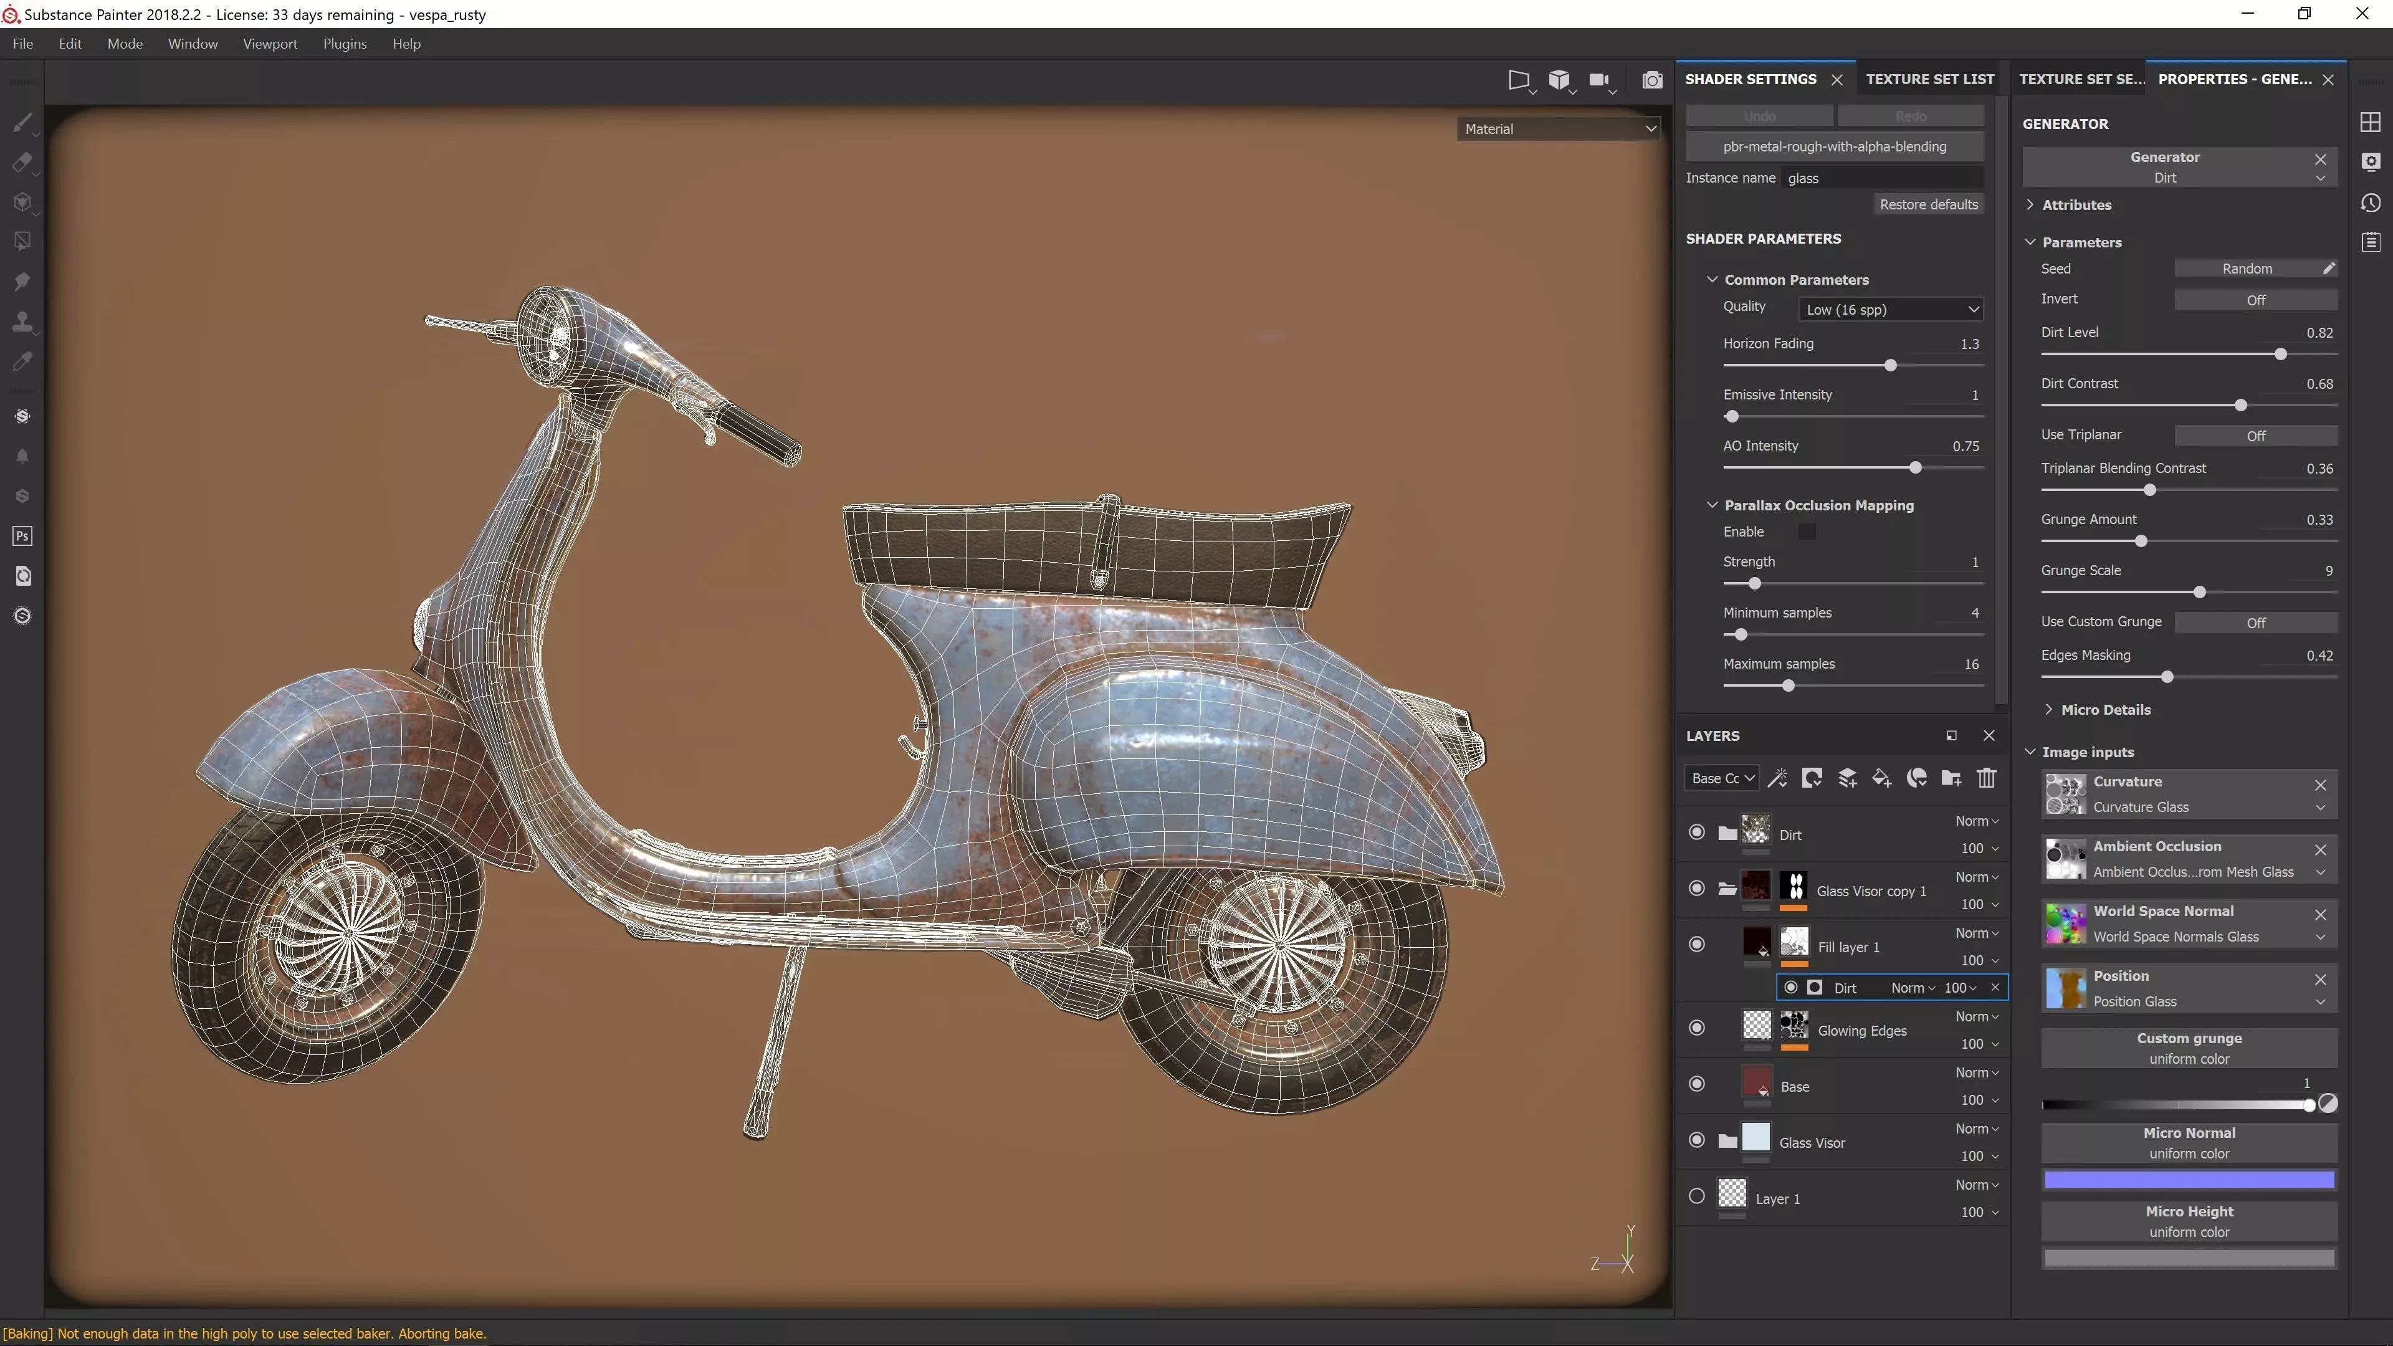Open the Plugins menu
The image size is (2393, 1346).
(x=345, y=44)
